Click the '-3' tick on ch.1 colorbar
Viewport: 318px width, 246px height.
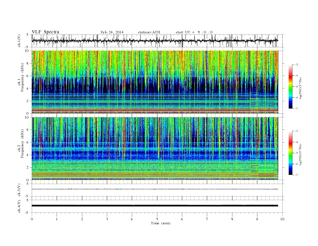coord(296,65)
